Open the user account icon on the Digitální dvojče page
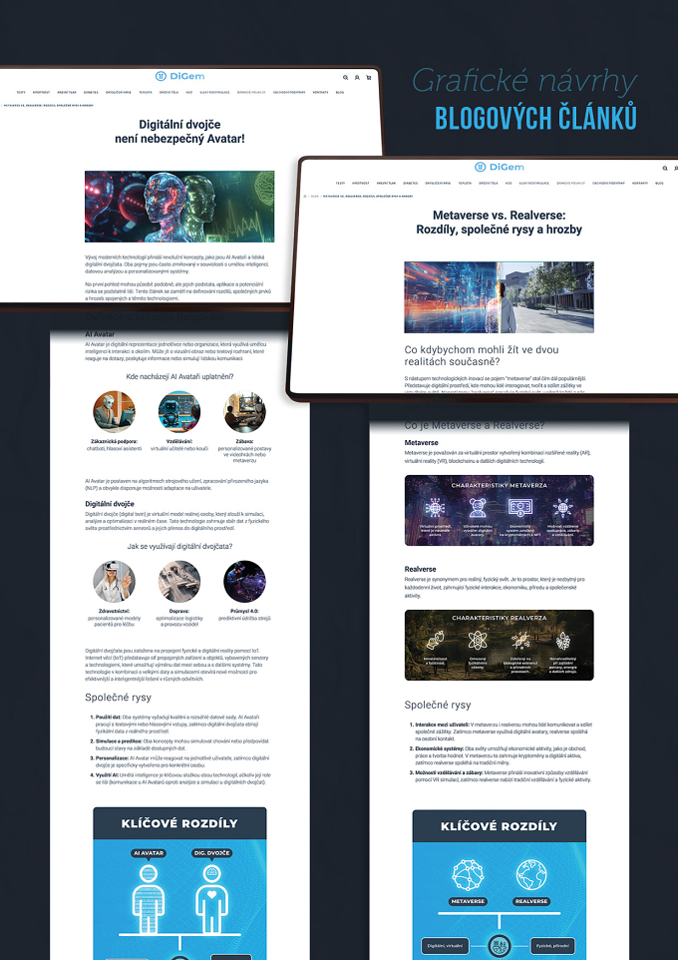Screen dimensions: 678x960 click(357, 78)
